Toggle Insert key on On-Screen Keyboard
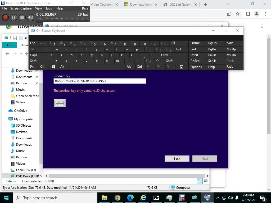 198,55
